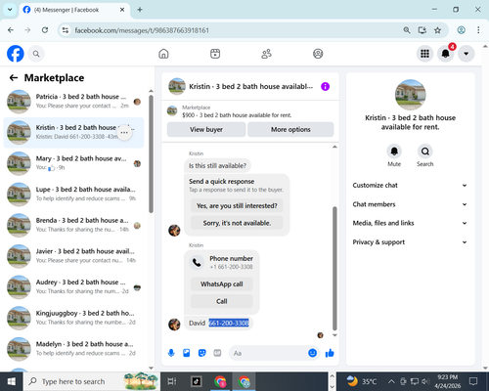Attach a photo with the image icon
Screen dimensions: 489x391
click(187, 353)
